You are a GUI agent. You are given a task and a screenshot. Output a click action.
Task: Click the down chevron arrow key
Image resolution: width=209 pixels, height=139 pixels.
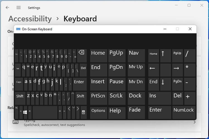[x=74, y=112]
